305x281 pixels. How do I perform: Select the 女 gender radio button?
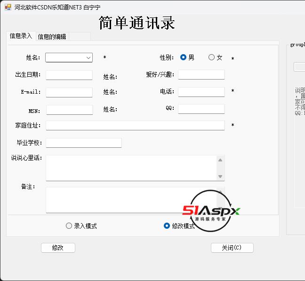pyautogui.click(x=211, y=57)
